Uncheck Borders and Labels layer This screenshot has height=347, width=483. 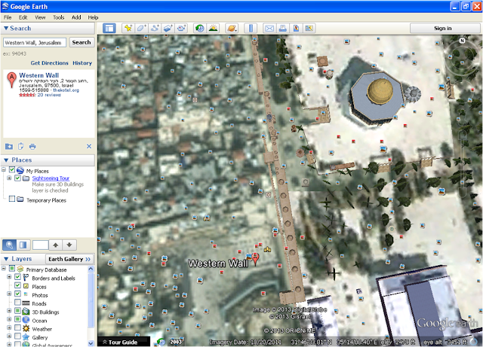click(17, 277)
